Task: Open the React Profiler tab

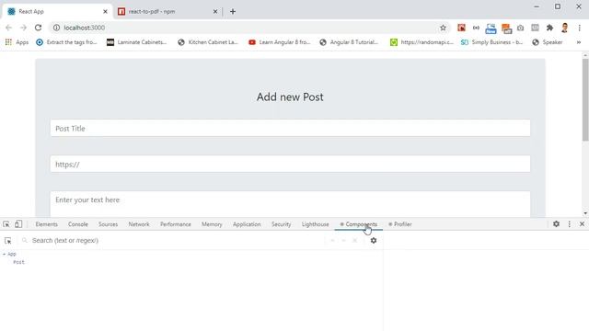Action: pos(400,224)
